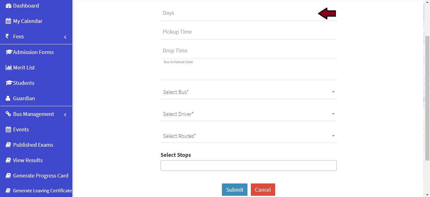
Task: Click the My Calendar icon
Action: click(8, 21)
